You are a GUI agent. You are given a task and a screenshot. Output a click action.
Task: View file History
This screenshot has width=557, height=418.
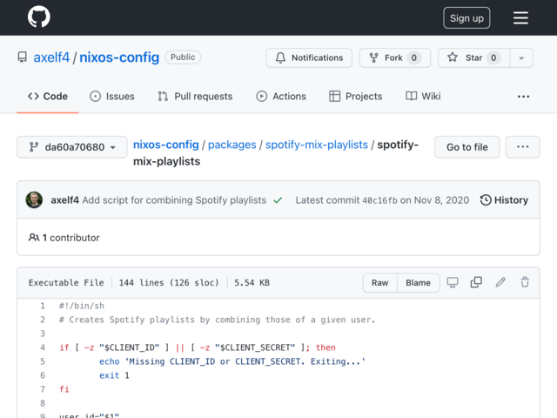point(504,200)
